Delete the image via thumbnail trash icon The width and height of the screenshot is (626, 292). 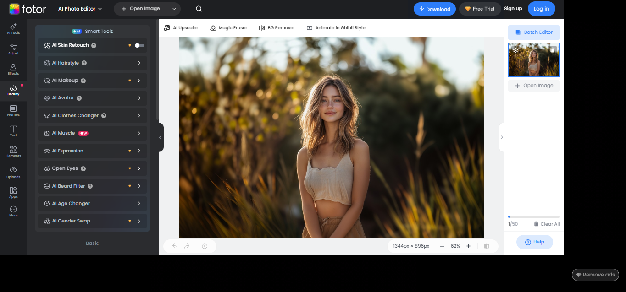click(553, 49)
